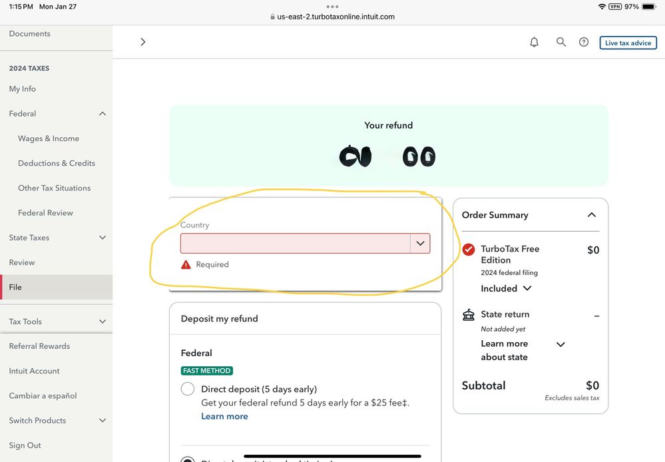Tap the lock icon in address bar
This screenshot has height=462, width=665.
tap(273, 17)
